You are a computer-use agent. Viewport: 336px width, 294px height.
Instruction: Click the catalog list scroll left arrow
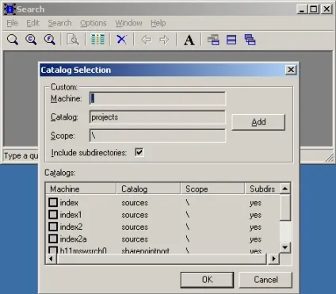coord(51,258)
